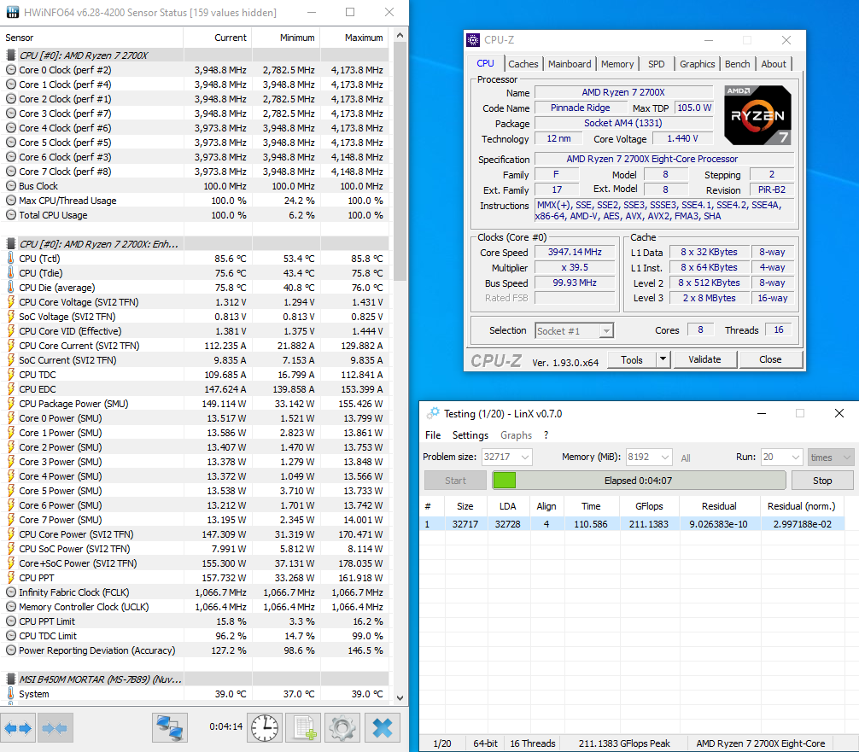Click the Stop button in LinX

tap(822, 481)
